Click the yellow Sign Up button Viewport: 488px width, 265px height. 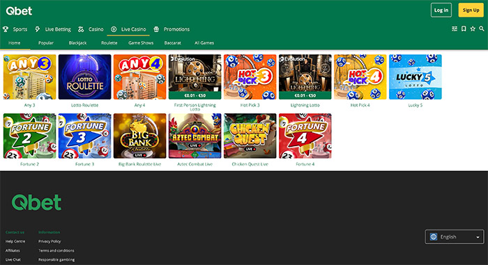pyautogui.click(x=471, y=10)
